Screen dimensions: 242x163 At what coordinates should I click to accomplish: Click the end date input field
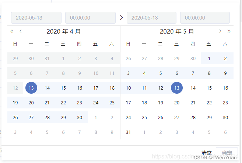click(151, 18)
